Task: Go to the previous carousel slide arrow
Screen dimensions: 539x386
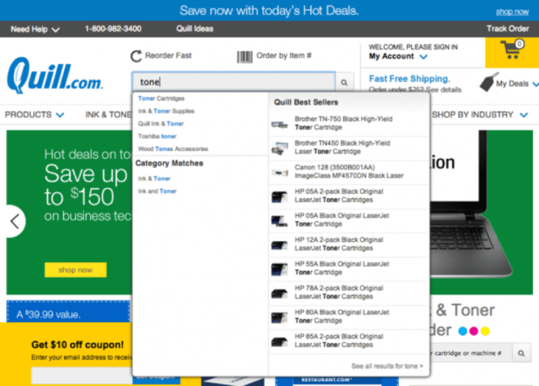Action: [15, 221]
